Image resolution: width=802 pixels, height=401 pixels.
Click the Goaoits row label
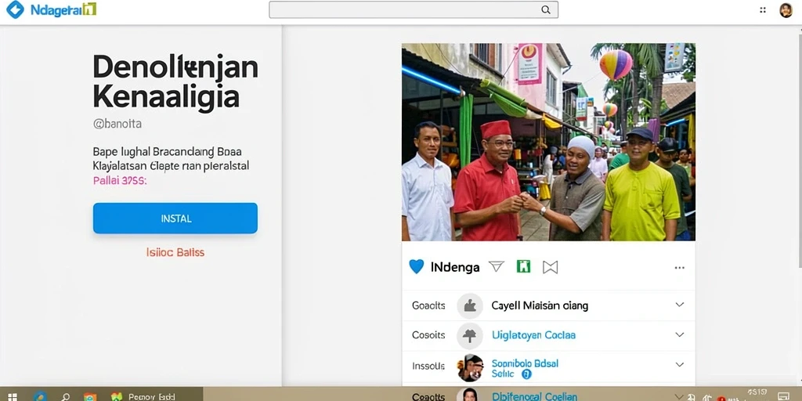(428, 306)
